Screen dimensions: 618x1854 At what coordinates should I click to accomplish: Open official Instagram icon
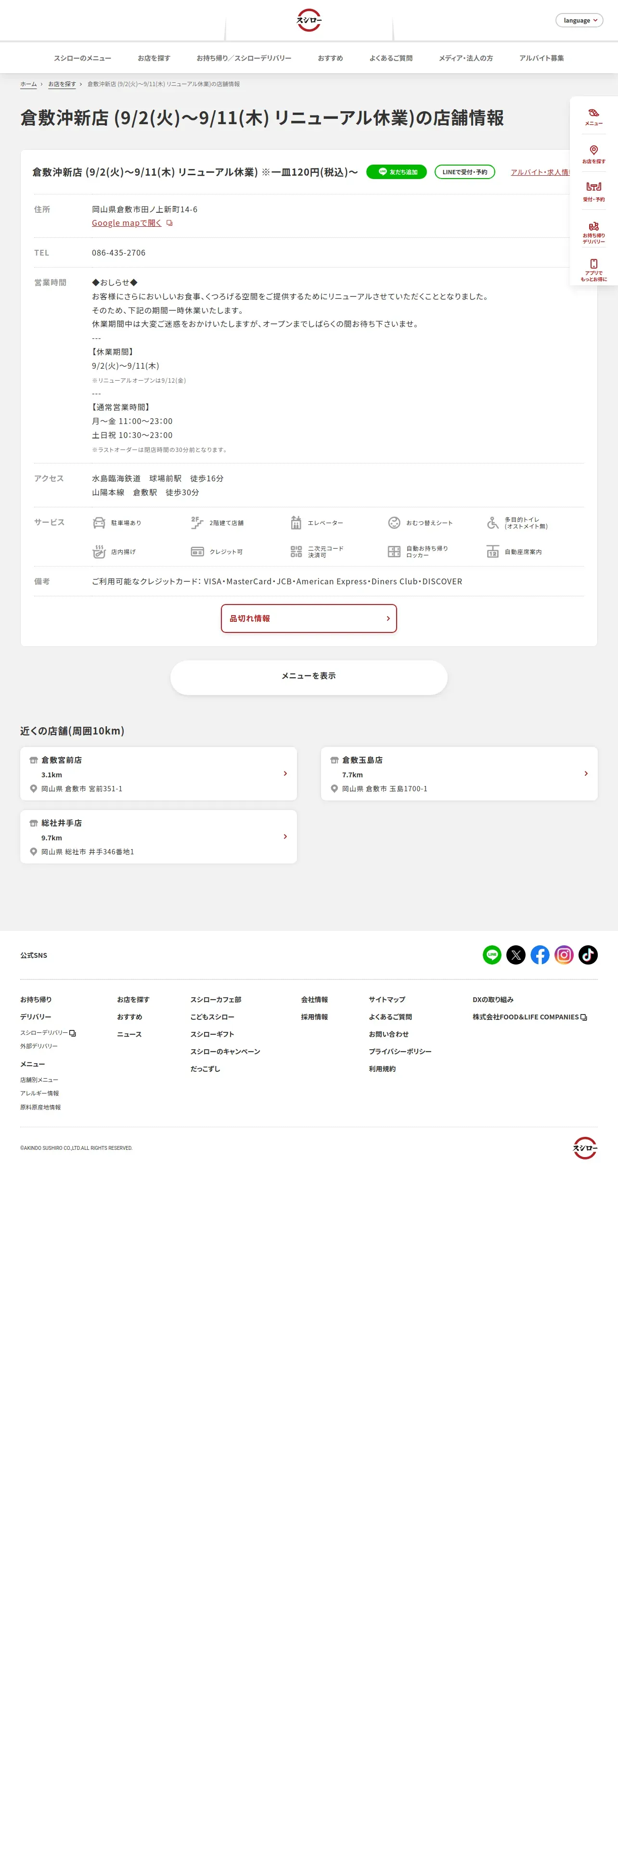(564, 955)
